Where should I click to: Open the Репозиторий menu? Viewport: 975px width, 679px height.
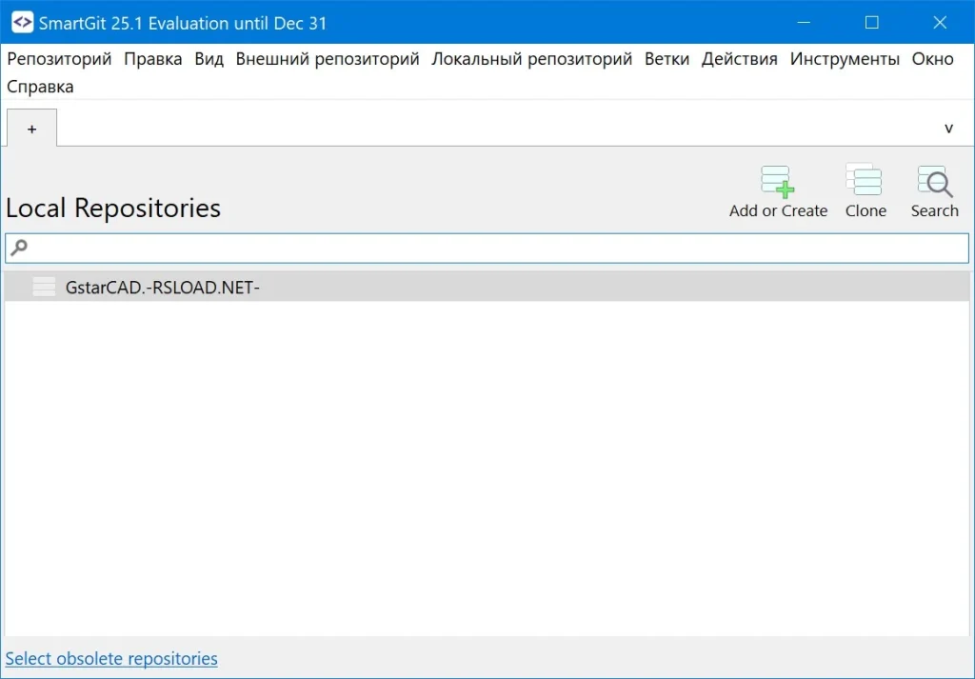pyautogui.click(x=59, y=59)
